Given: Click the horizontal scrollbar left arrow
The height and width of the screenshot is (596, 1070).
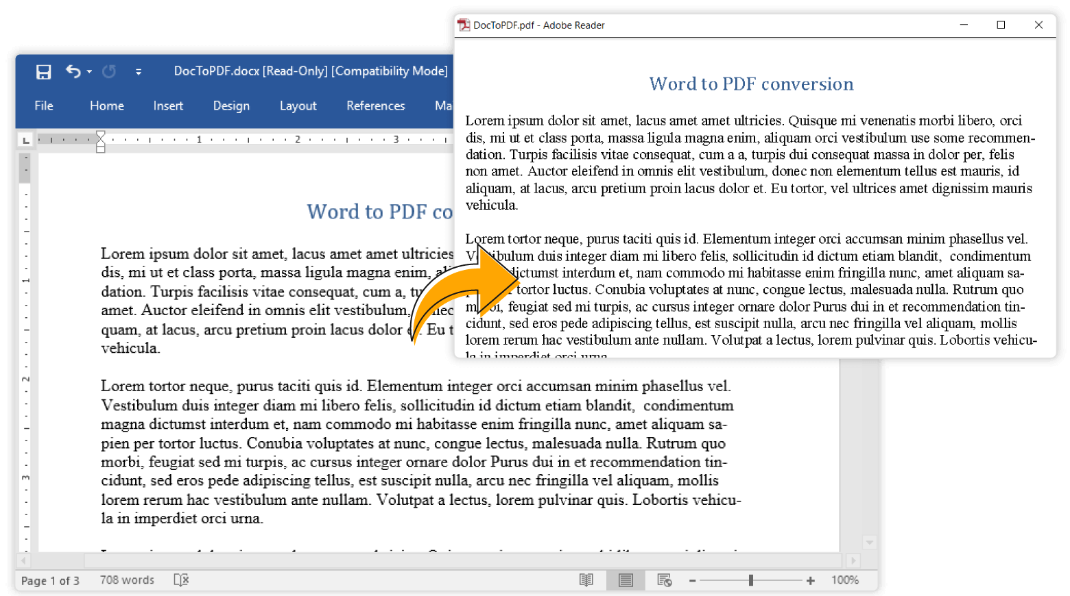Looking at the screenshot, I should coord(23,560).
